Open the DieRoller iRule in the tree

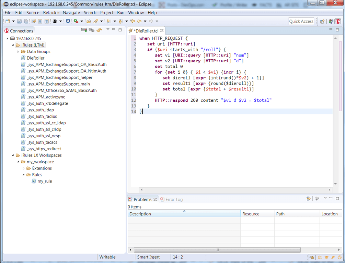pyautogui.click(x=35, y=58)
